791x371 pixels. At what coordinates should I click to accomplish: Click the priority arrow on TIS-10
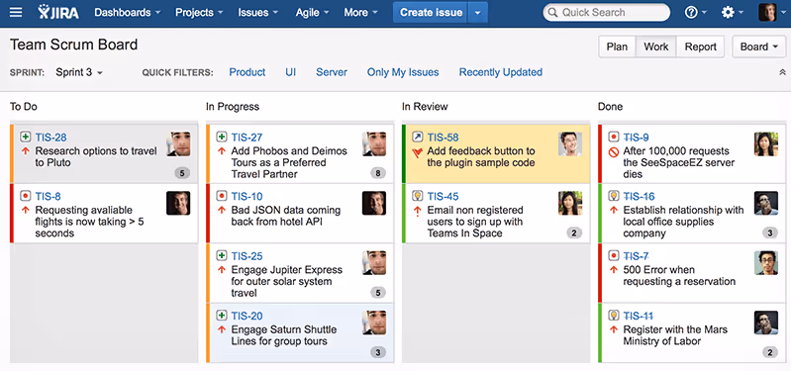click(x=222, y=210)
